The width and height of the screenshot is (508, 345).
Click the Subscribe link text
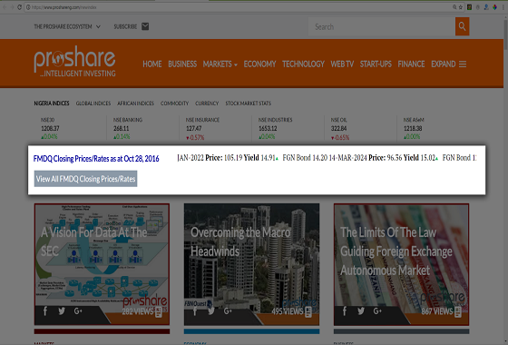point(125,26)
